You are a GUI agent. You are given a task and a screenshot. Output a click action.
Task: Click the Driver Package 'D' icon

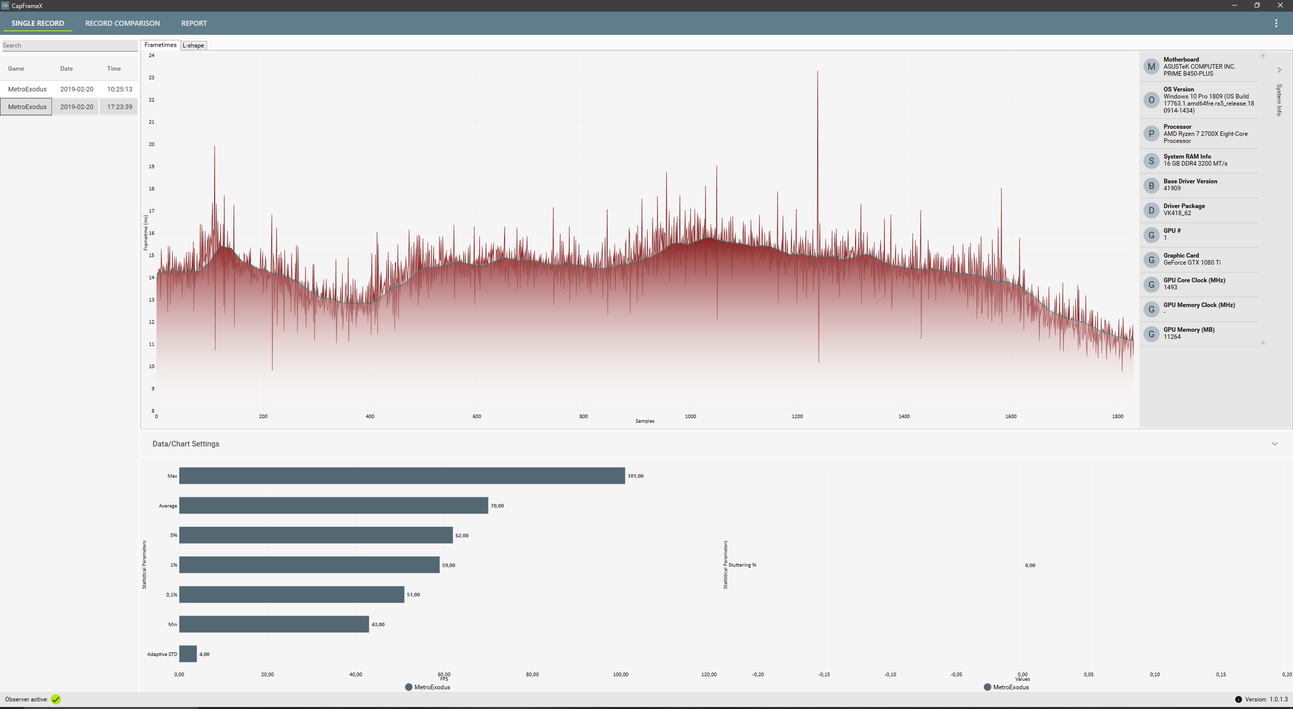click(1151, 210)
